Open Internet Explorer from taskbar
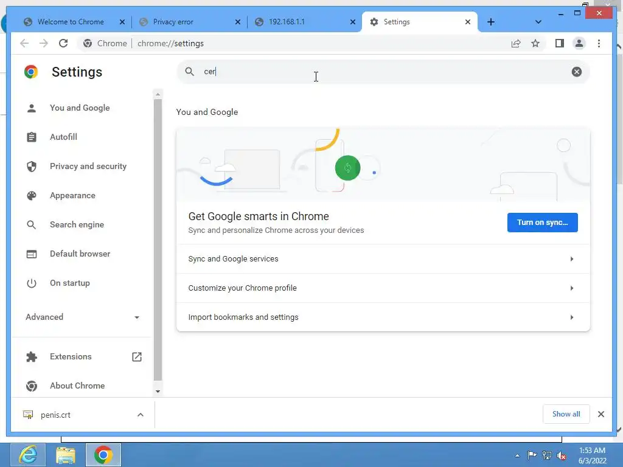623x467 pixels. (28, 455)
